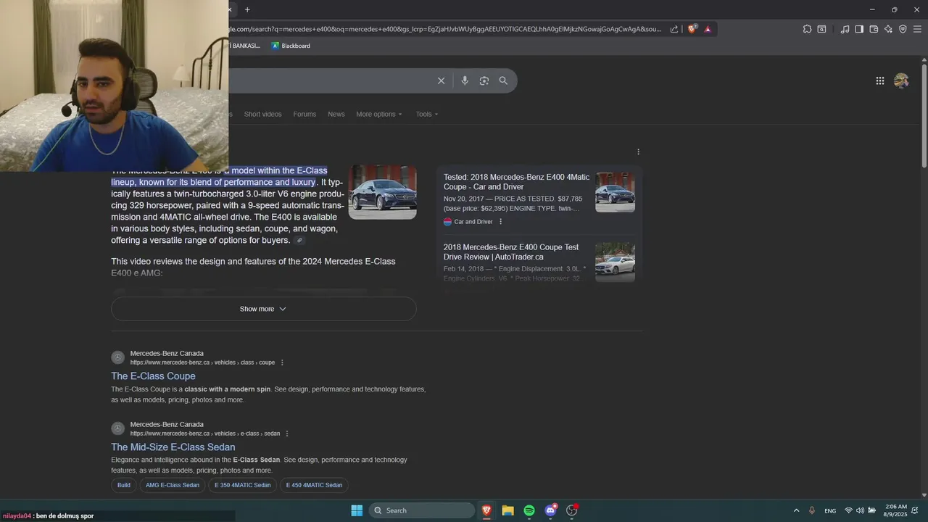The height and width of the screenshot is (522, 928).
Task: Open File Explorer from taskbar
Action: point(507,510)
